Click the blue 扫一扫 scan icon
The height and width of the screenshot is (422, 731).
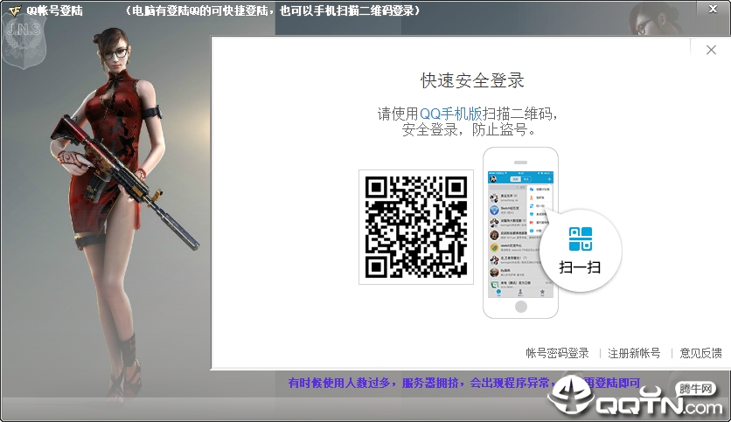[581, 239]
